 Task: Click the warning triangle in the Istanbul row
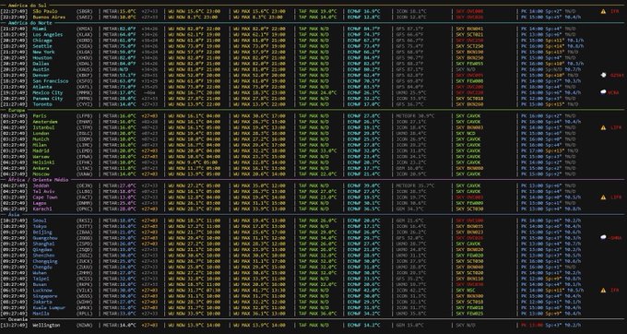(603, 127)
